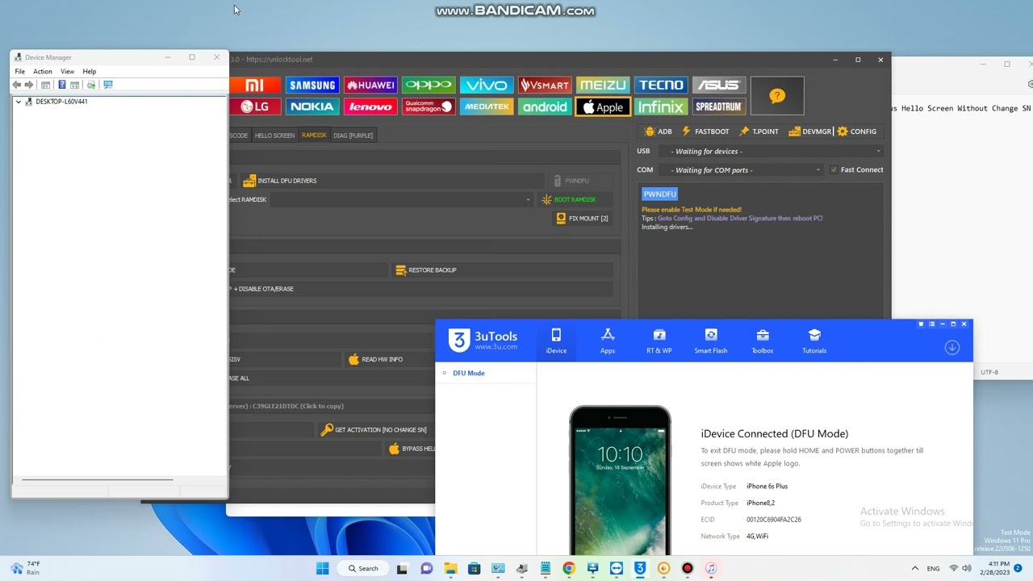Select the Samsung brand tile
Viewport: 1033px width, 581px height.
pos(312,85)
